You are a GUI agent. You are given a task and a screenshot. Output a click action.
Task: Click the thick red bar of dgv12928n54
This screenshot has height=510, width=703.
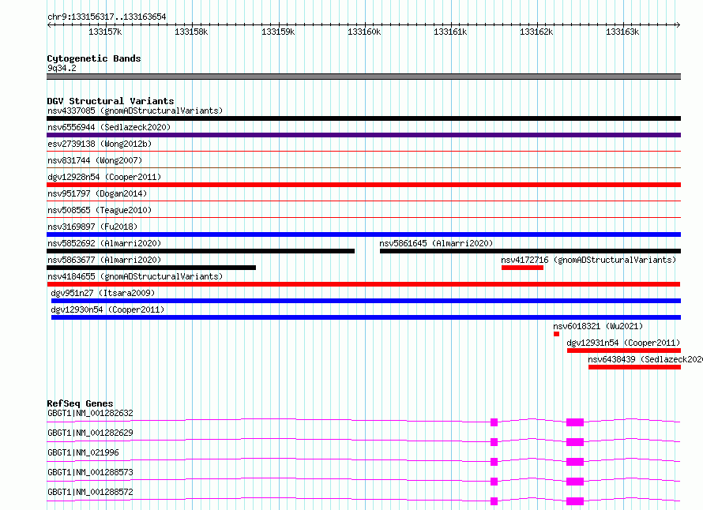coord(363,185)
